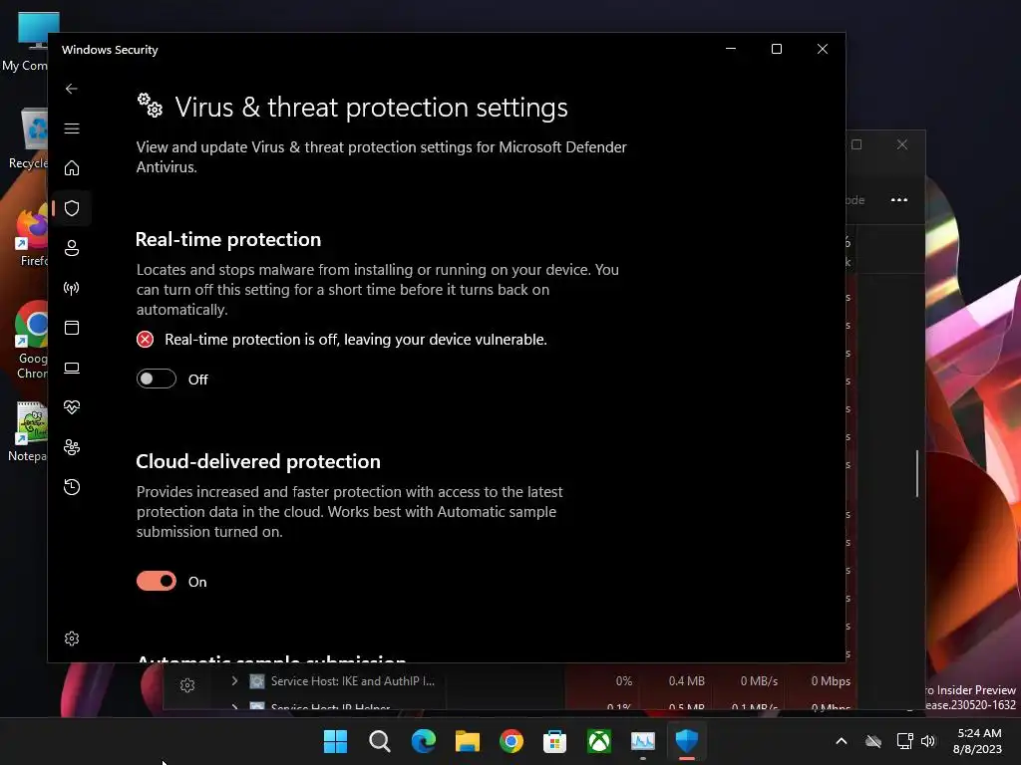Open Windows Security settings gear icon
The image size is (1021, 765).
[x=72, y=638]
